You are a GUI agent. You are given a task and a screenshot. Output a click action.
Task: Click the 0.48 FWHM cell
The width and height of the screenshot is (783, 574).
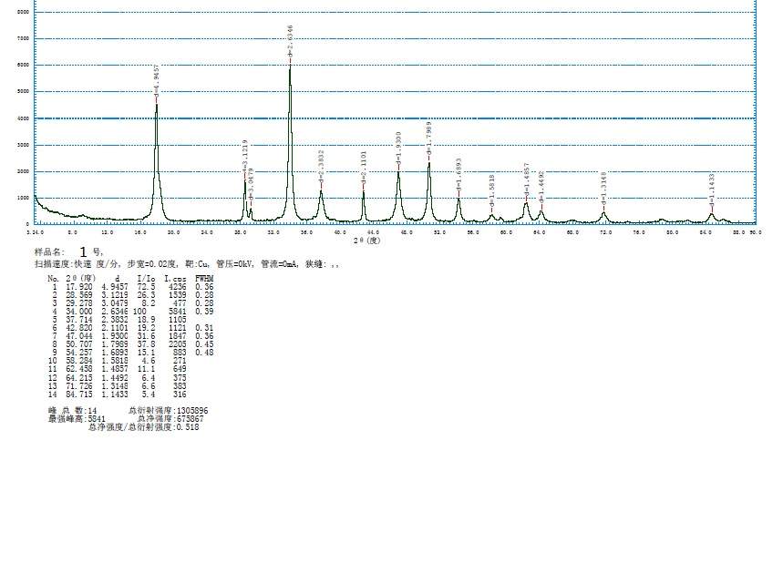click(x=204, y=353)
